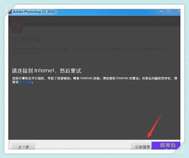
Task: Maximize the Adobe Photoshop CC 2015 window
Action: [x=169, y=11]
